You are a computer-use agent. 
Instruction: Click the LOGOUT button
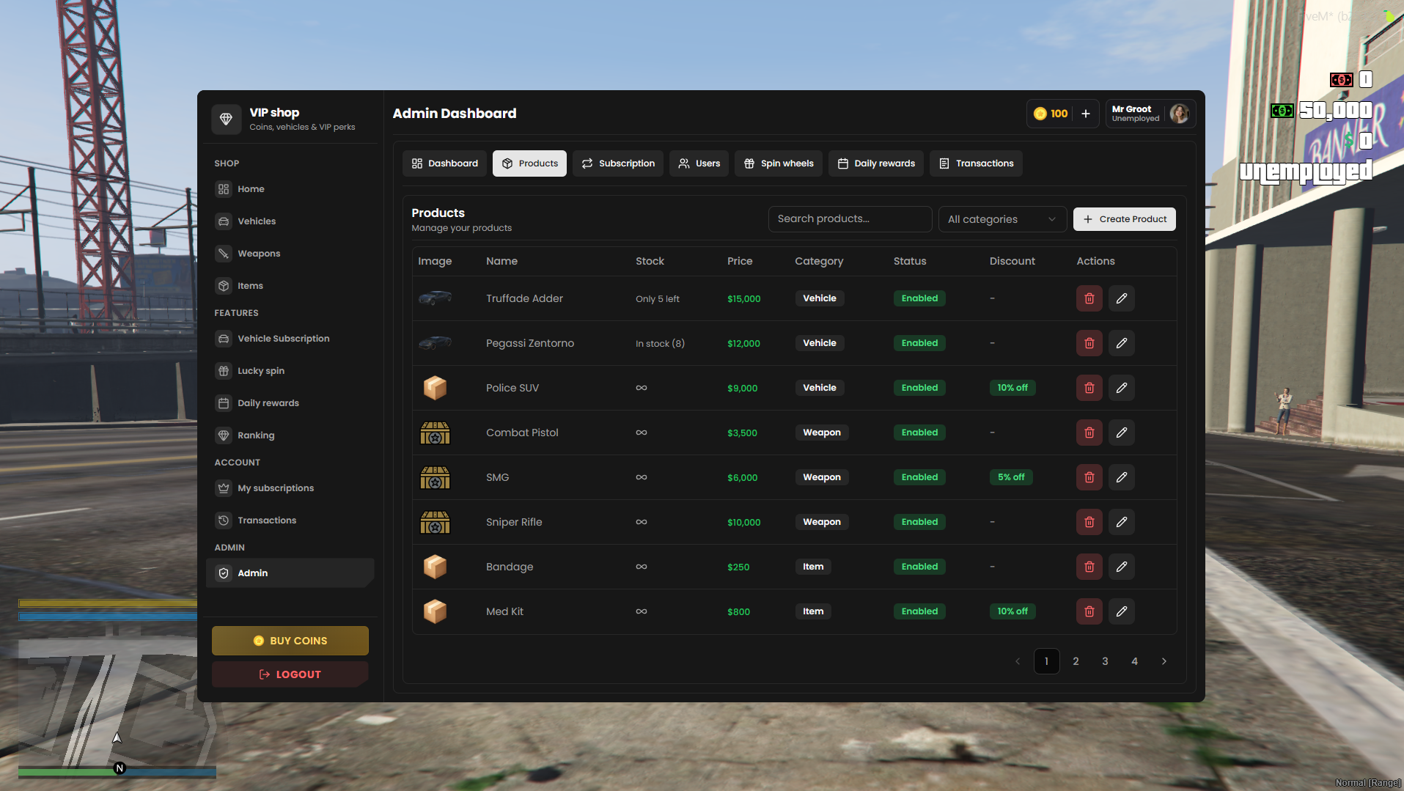[x=290, y=674]
